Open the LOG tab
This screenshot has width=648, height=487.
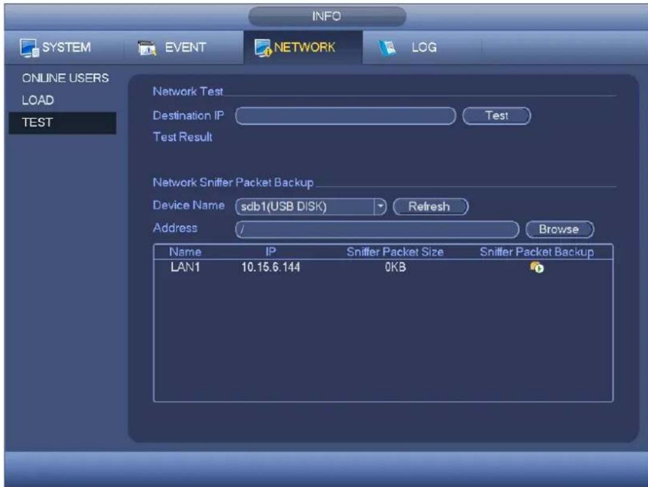point(422,47)
